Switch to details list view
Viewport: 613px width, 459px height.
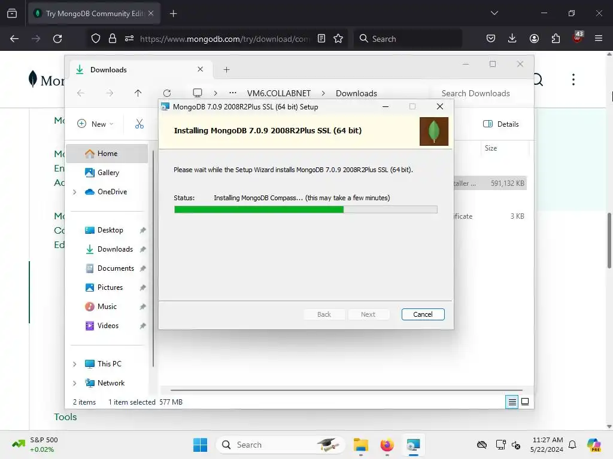click(x=512, y=402)
